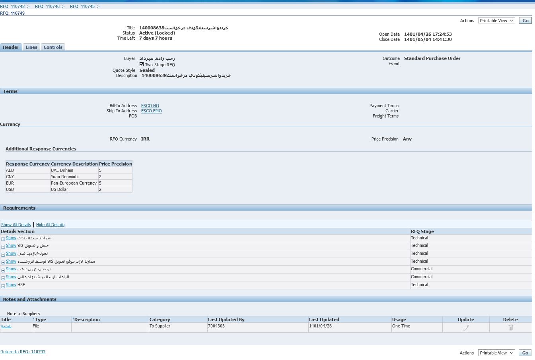This screenshot has height=360, width=535.
Task: Click the US Dollar description cell
Action: 74,189
